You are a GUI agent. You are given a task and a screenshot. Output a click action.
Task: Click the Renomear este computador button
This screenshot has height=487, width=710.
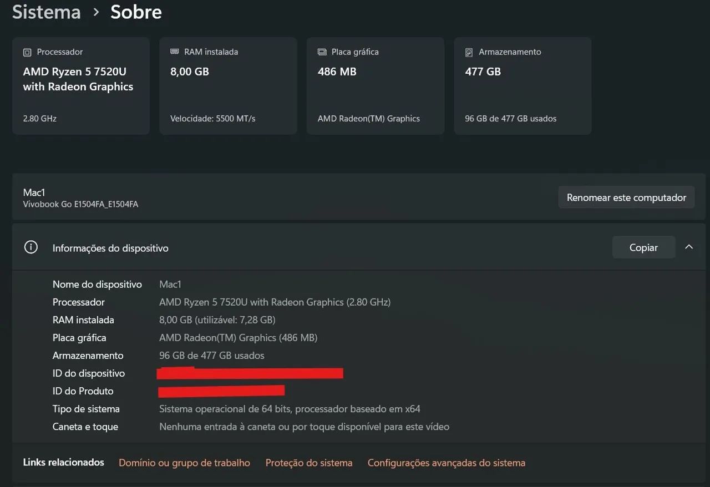click(x=626, y=197)
